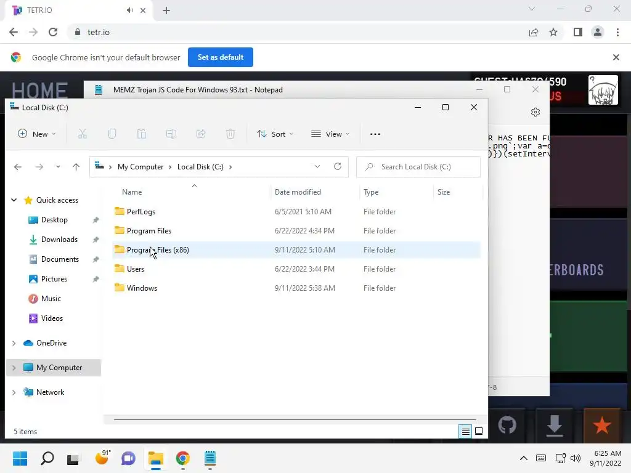Viewport: 631px width, 473px height.
Task: Open Windows Start menu
Action: click(x=20, y=458)
